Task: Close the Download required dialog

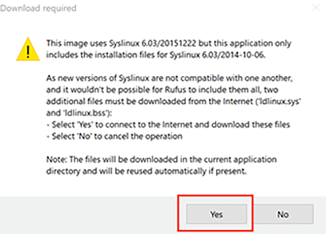Action: click(x=316, y=8)
